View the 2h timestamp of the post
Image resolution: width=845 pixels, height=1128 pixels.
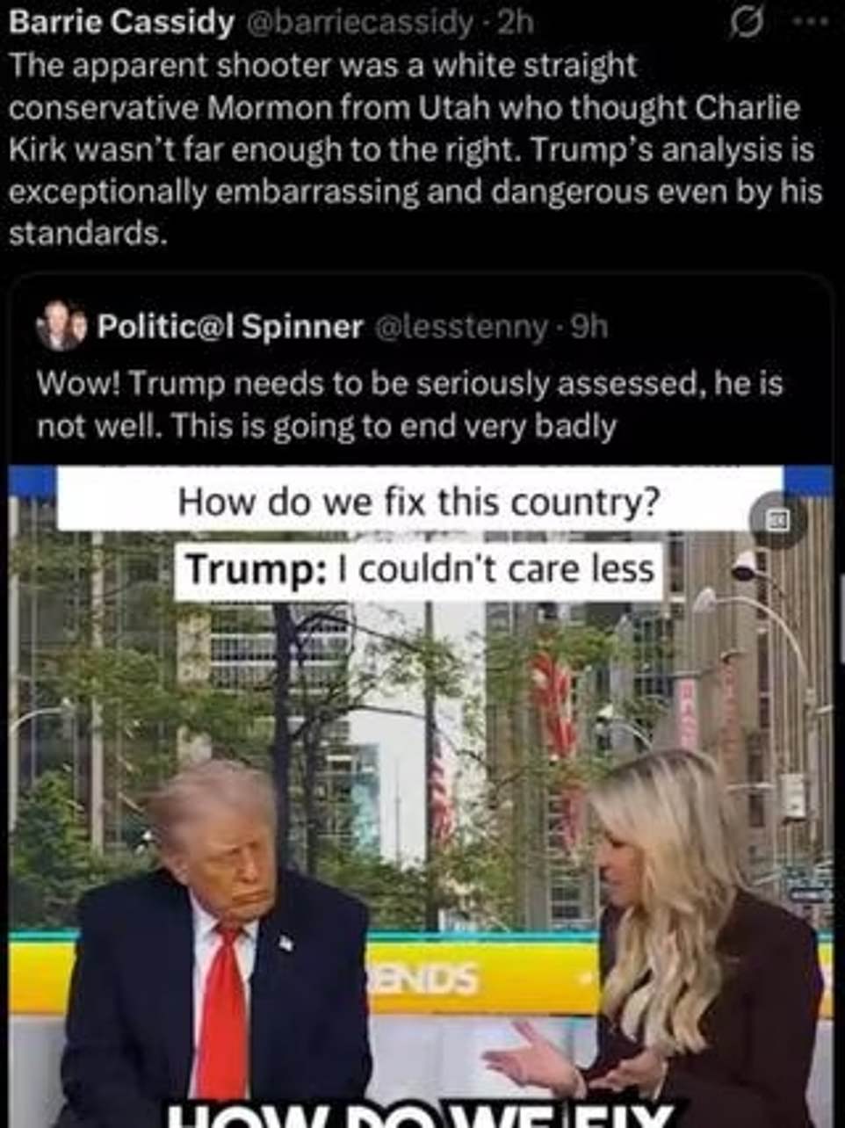click(x=514, y=22)
